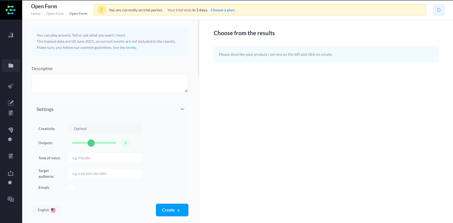Click the star icon beneath the share icon
This screenshot has width=453, height=223.
click(x=10, y=183)
